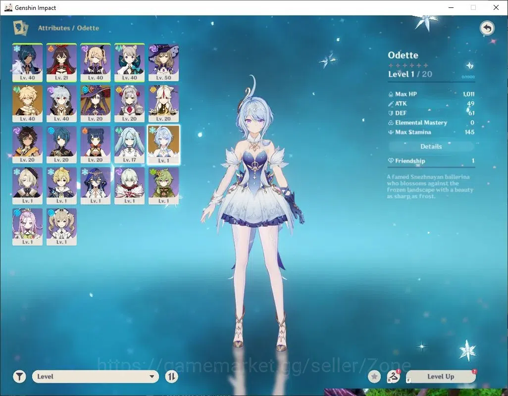
Task: Select Xiangling portrait at Lv. 20
Action: pos(96,145)
